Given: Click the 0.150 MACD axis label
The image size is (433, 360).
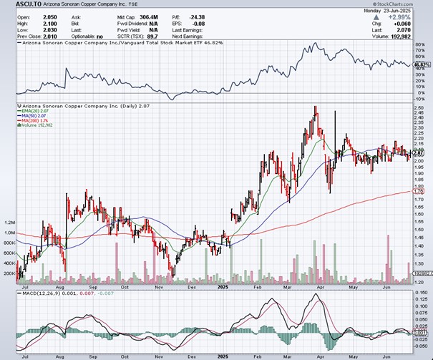Looking at the screenshot, I should click(x=422, y=293).
